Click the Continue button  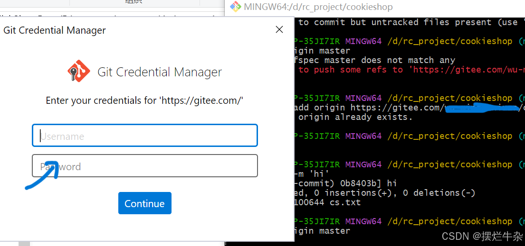144,203
